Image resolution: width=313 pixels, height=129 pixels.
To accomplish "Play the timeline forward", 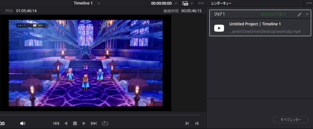I will coord(84,123).
